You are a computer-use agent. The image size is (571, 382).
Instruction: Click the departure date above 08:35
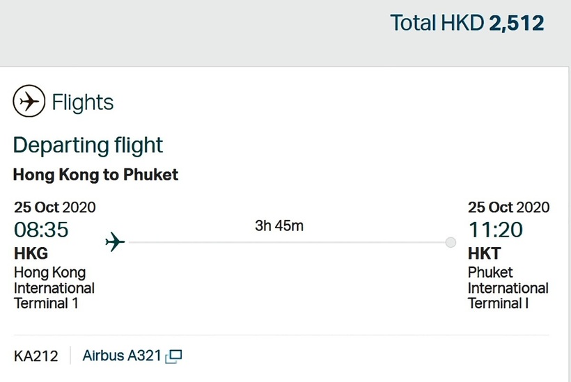click(x=55, y=207)
